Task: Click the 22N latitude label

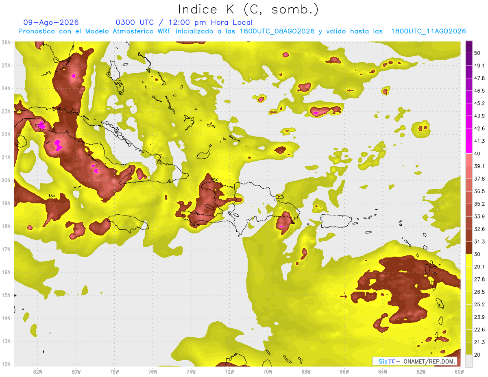Action: click(x=6, y=134)
